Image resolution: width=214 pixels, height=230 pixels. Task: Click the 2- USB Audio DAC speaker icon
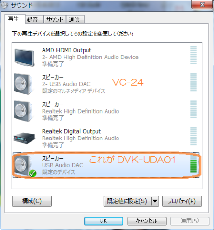(23, 84)
